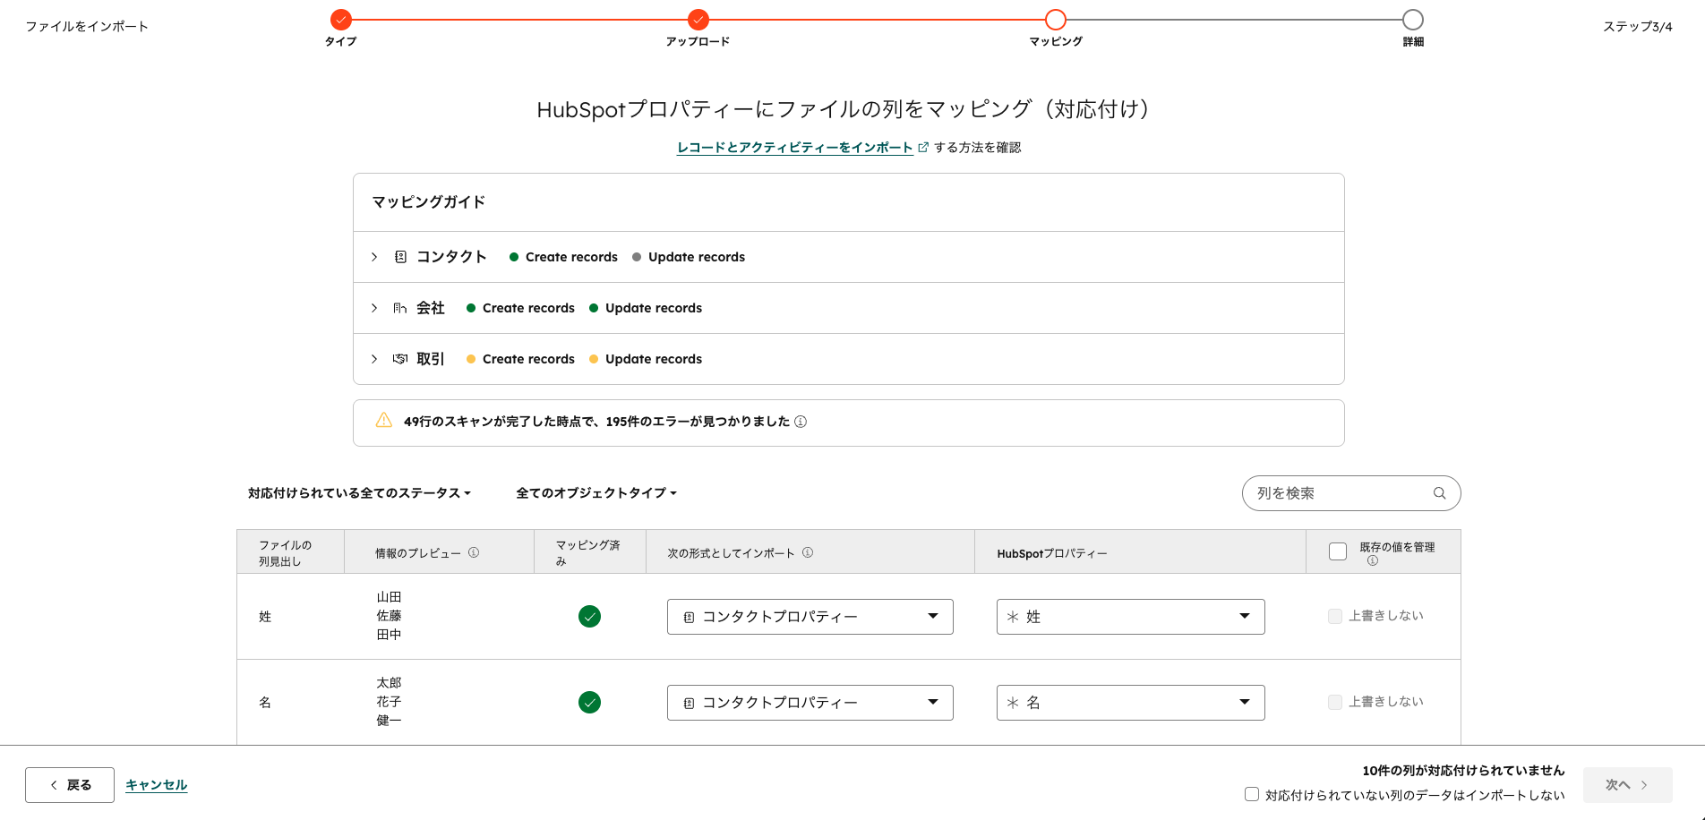Check 対応付けられていない列のデータはインポートしない checkbox
Image resolution: width=1705 pixels, height=820 pixels.
[x=1252, y=794]
